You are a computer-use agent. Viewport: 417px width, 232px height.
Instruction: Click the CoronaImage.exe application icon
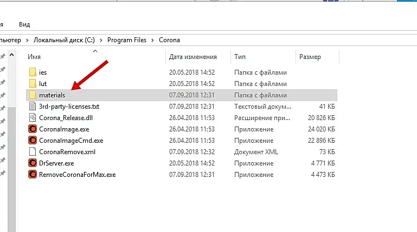[x=33, y=129]
